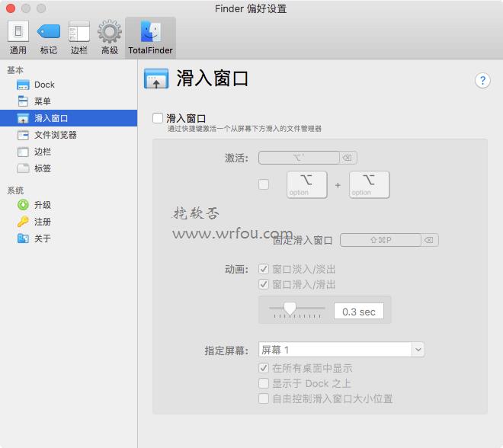Toggle 窗口滑入/滑出 checkbox
Image resolution: width=503 pixels, height=448 pixels.
pos(264,284)
